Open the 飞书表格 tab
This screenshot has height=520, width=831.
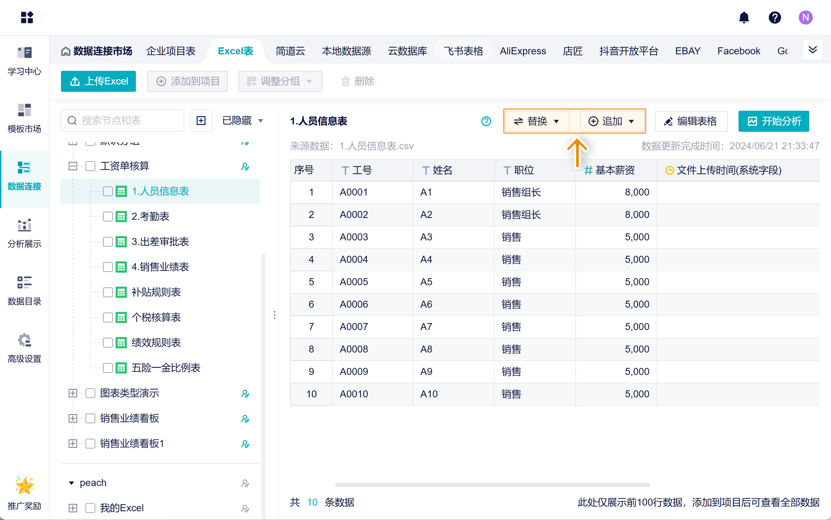point(463,51)
